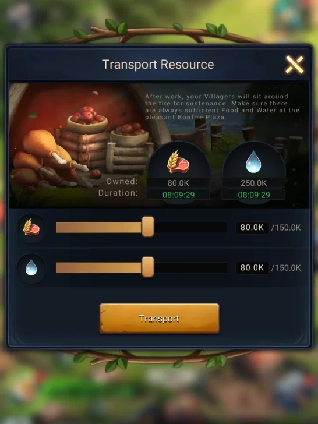Click the green food duration timer

click(178, 195)
